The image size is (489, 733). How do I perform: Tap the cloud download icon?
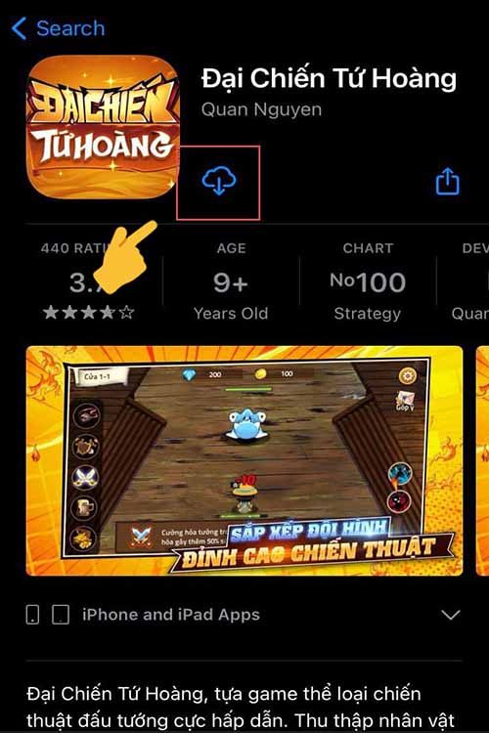coord(219,181)
